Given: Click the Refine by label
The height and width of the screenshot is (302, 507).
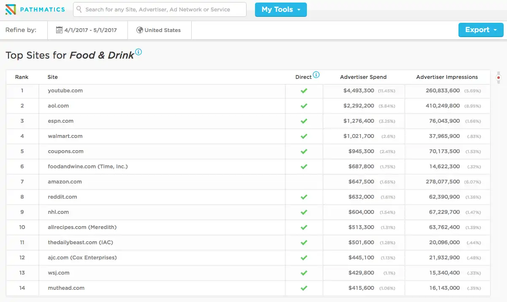Looking at the screenshot, I should coord(21,30).
